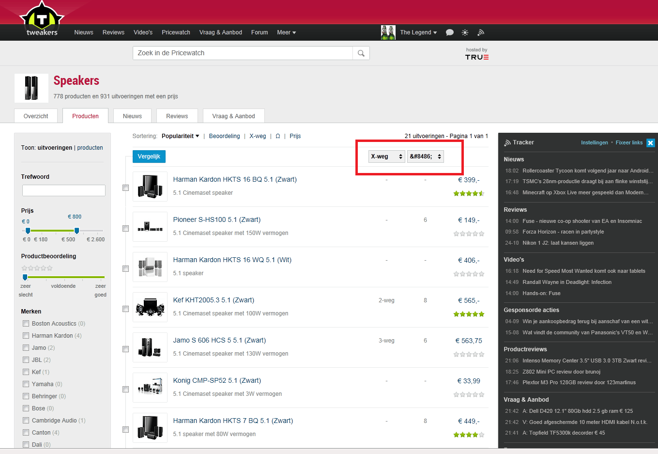
Task: Open Video's in the top navigation
Action: pos(143,32)
